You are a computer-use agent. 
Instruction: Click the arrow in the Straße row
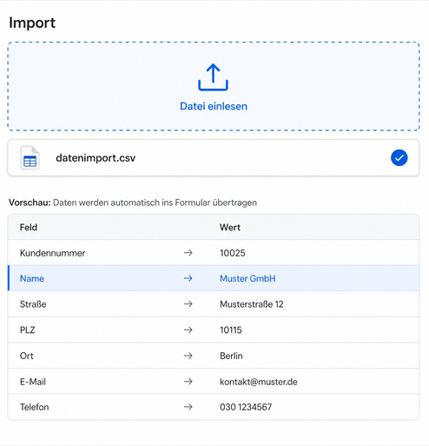188,304
